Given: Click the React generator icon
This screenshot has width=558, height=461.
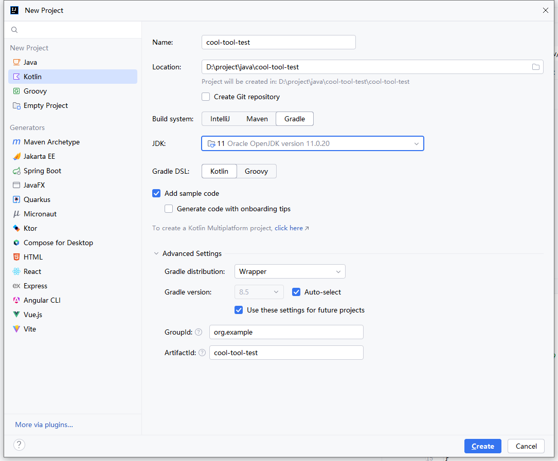Looking at the screenshot, I should pyautogui.click(x=16, y=271).
